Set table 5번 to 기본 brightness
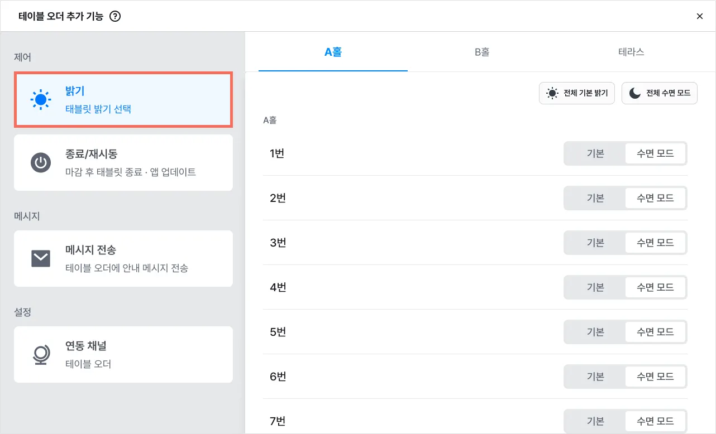This screenshot has height=434, width=716. [x=595, y=332]
